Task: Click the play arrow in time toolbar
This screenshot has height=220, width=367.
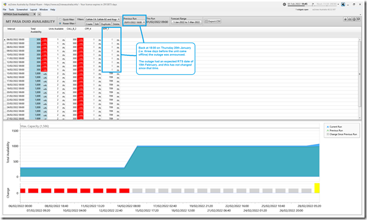Action: (313, 4)
